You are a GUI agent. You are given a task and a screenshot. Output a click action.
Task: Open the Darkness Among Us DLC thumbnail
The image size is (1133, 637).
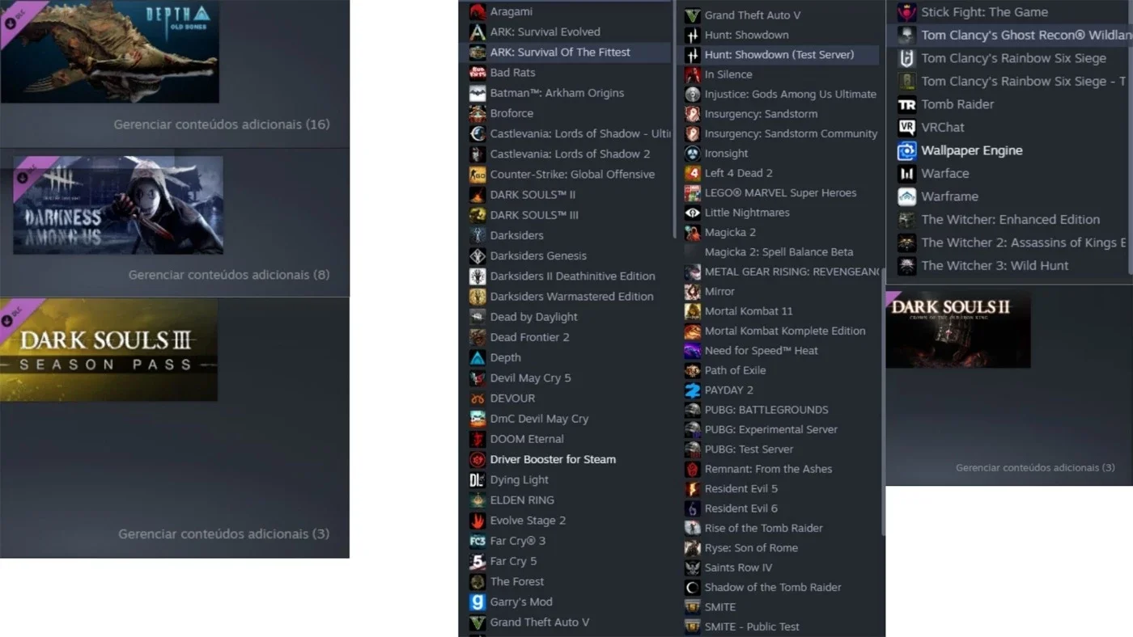(118, 205)
